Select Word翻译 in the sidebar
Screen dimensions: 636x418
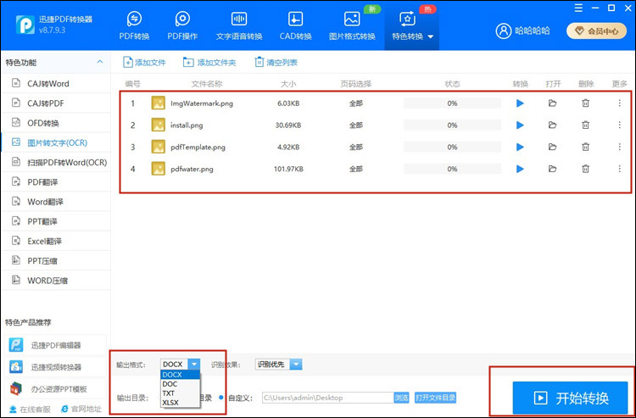pyautogui.click(x=56, y=202)
